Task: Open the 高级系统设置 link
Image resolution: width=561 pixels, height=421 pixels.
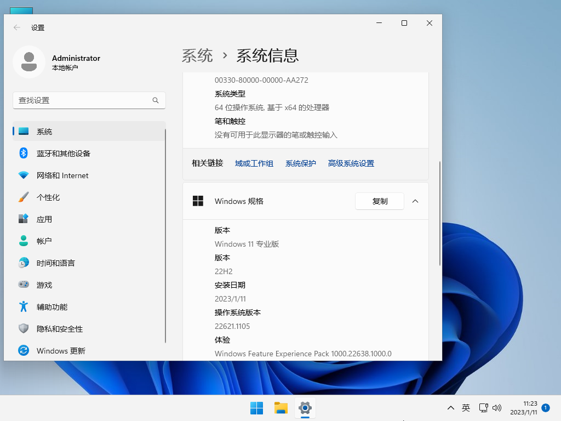Action: coord(351,163)
